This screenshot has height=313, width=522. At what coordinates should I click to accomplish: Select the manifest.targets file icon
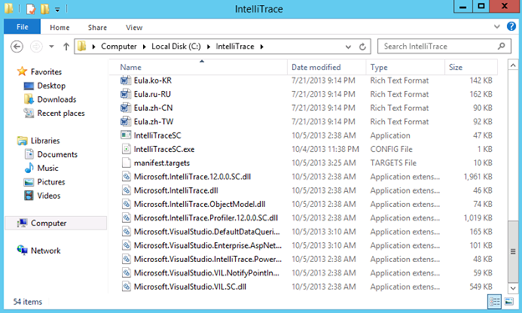[125, 163]
